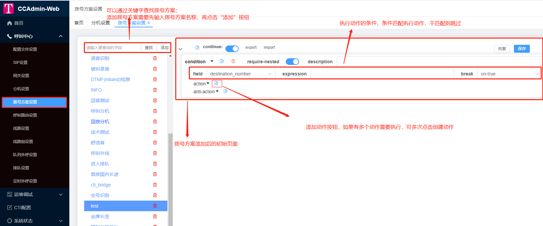
Task: Click the add action icon next to action
Action: click(216, 83)
